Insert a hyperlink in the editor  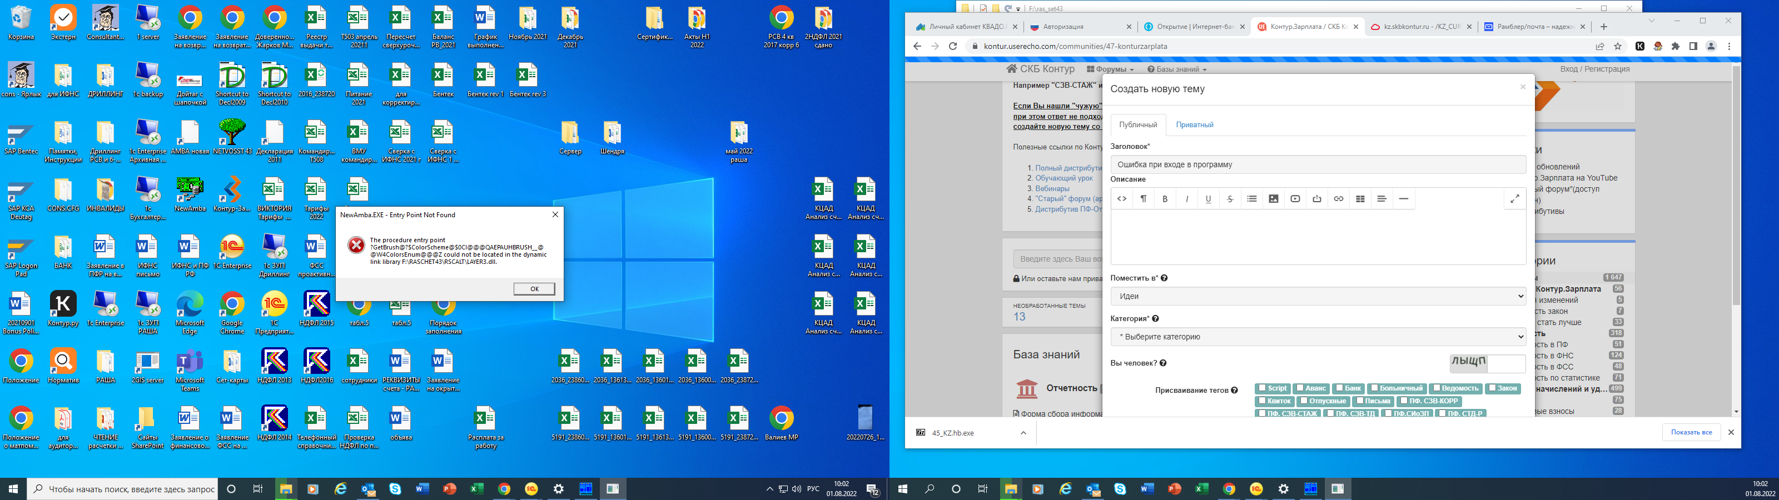[x=1338, y=199]
